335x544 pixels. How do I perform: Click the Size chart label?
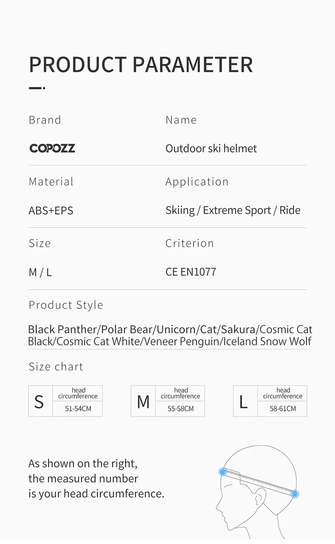coord(56,367)
